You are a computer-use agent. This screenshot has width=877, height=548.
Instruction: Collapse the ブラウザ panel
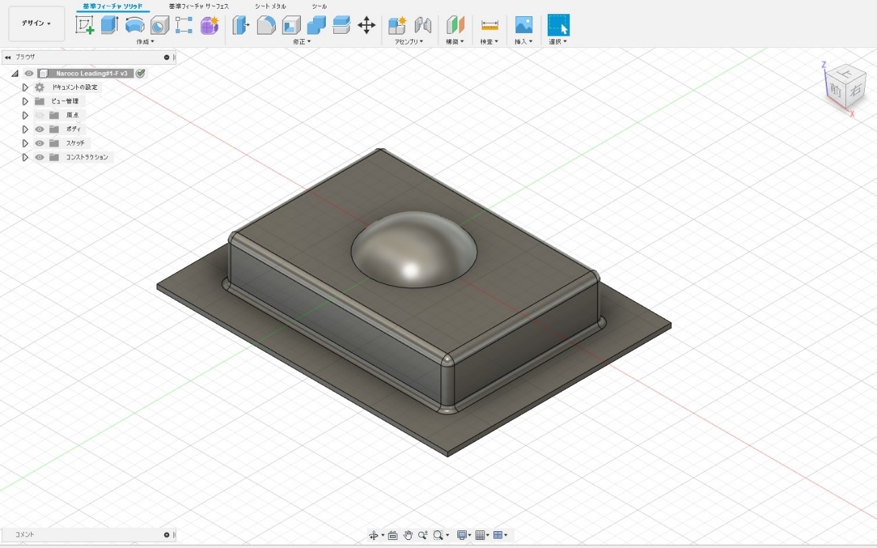pos(7,57)
